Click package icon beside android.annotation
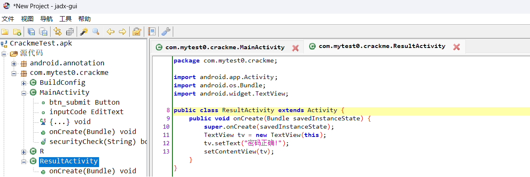Screen dimensions: 530x177 24,63
